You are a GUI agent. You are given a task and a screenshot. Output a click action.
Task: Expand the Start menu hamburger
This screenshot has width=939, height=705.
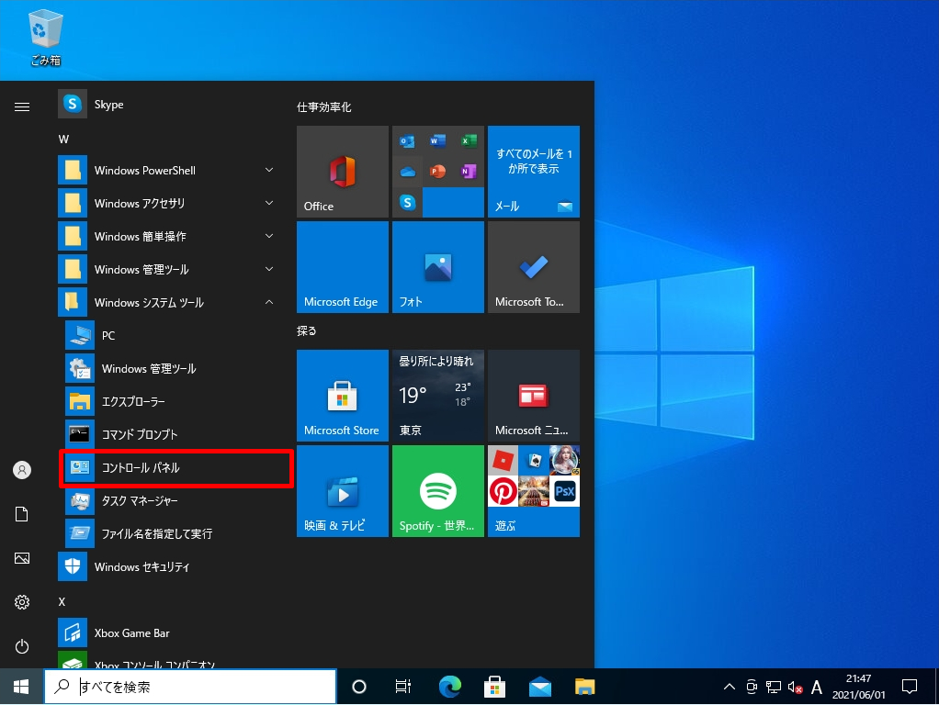pos(22,107)
